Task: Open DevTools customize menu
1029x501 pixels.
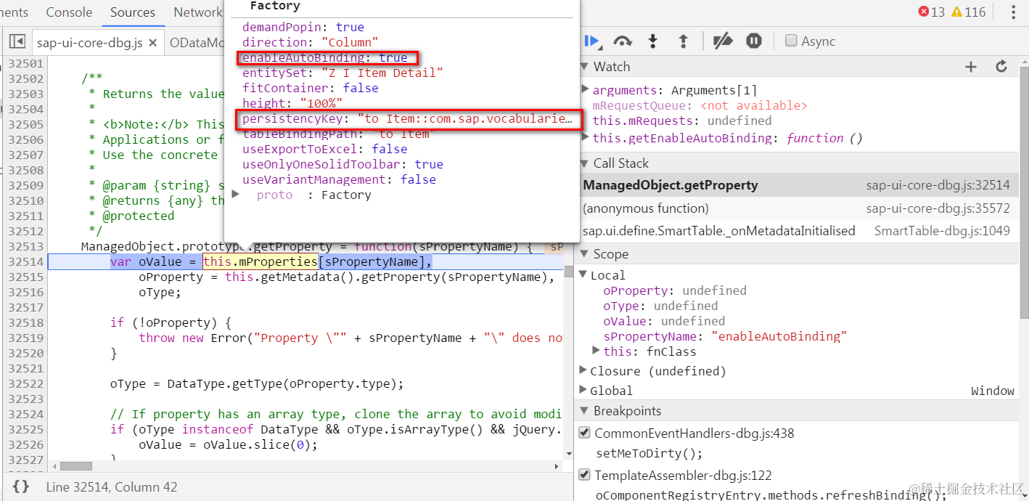Action: coord(1013,12)
